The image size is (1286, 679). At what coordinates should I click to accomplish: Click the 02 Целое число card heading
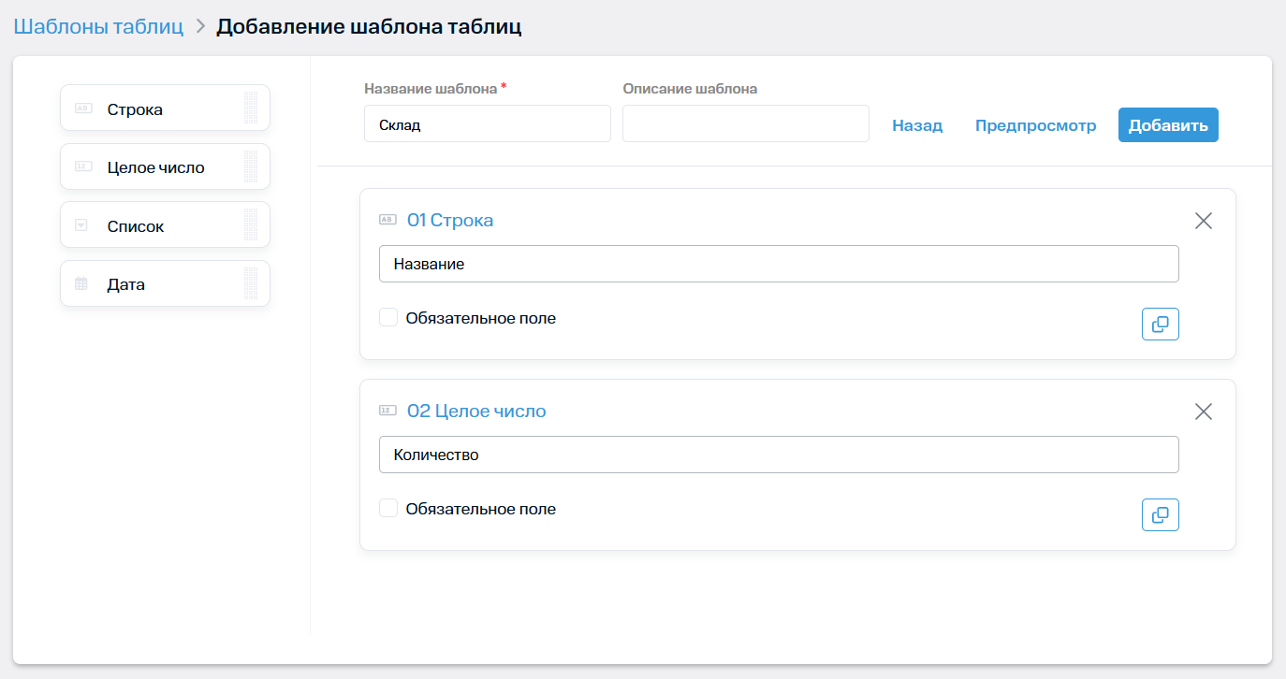(x=476, y=411)
